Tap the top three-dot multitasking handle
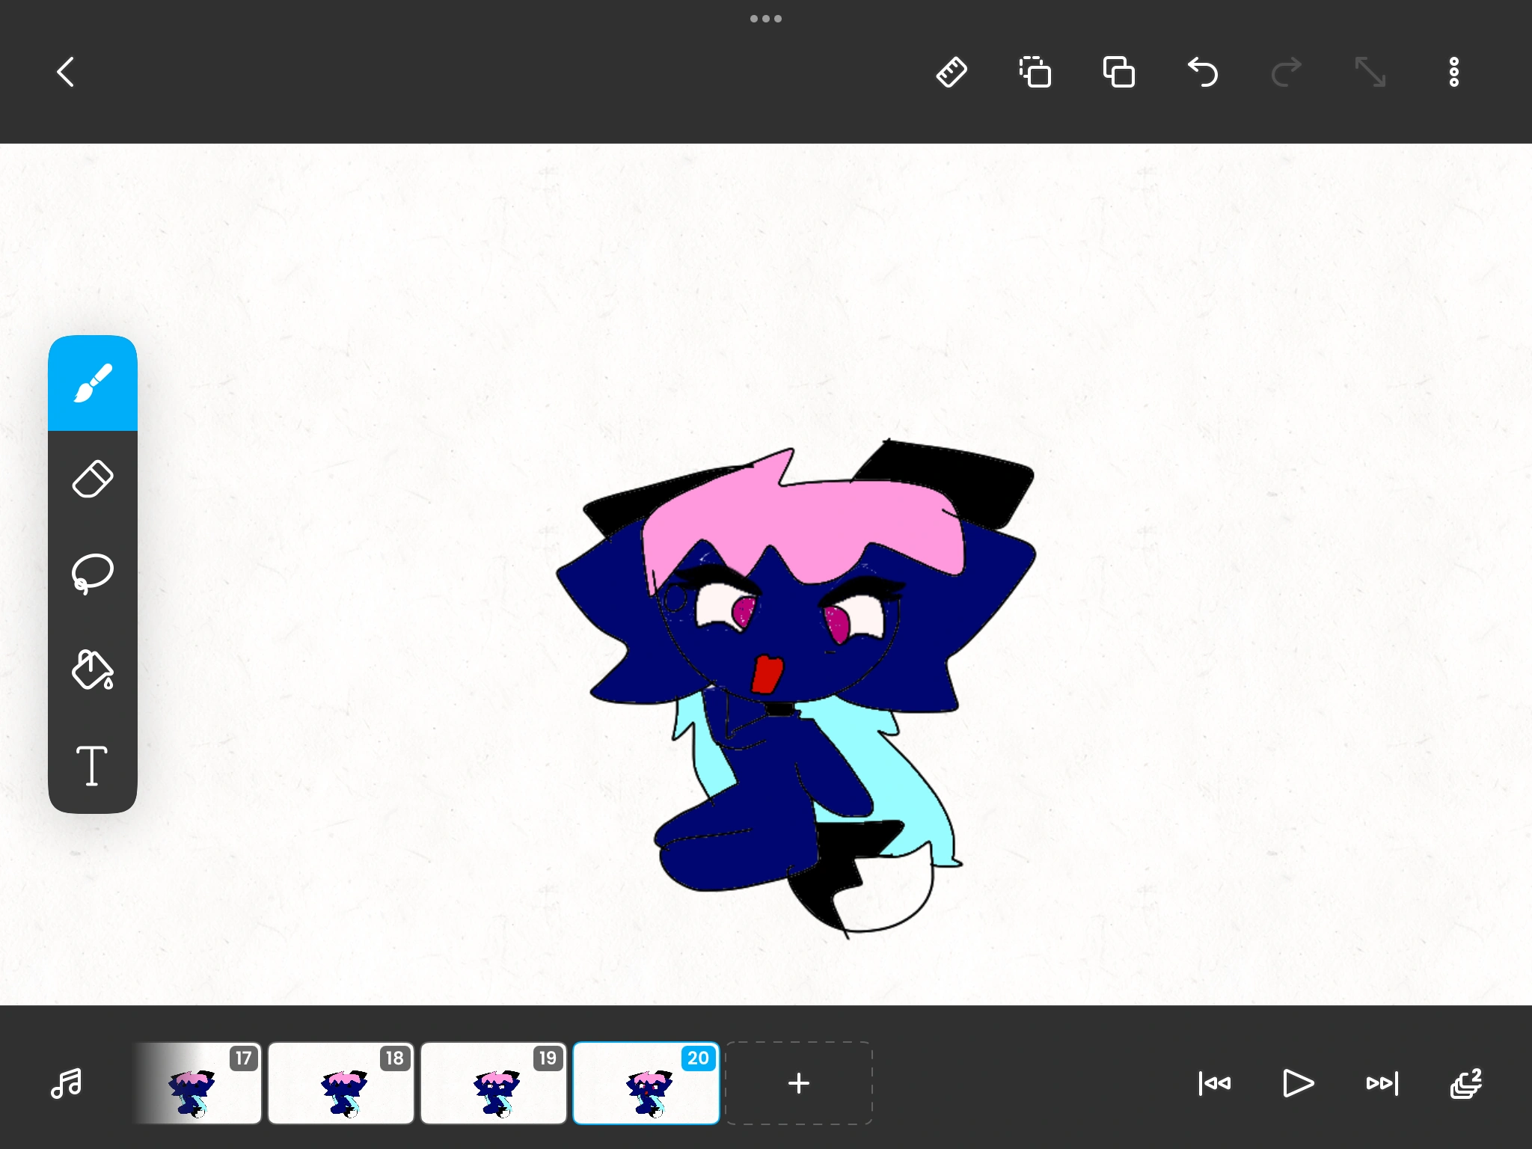 pyautogui.click(x=766, y=19)
